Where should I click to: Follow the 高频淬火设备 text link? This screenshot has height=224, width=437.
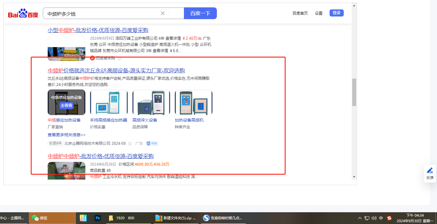[145, 120]
